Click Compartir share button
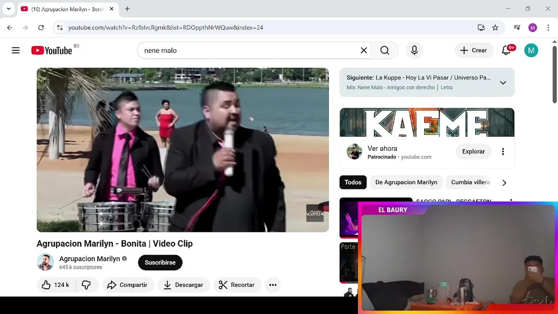The image size is (558, 314). pyautogui.click(x=128, y=285)
